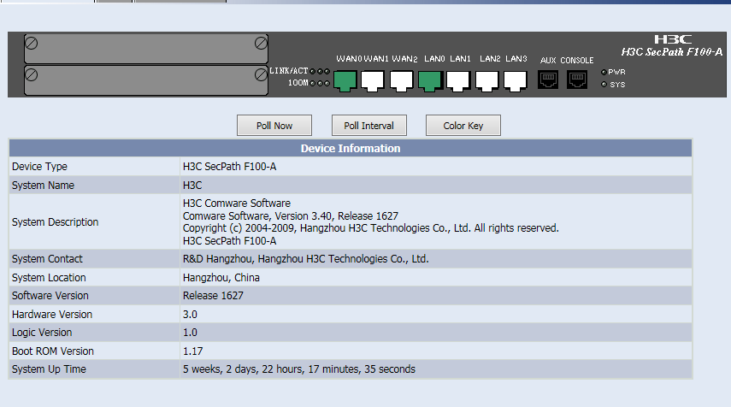Click the System Location value 'Hangzhou, China'
Image resolution: width=731 pixels, height=407 pixels.
[x=221, y=277]
